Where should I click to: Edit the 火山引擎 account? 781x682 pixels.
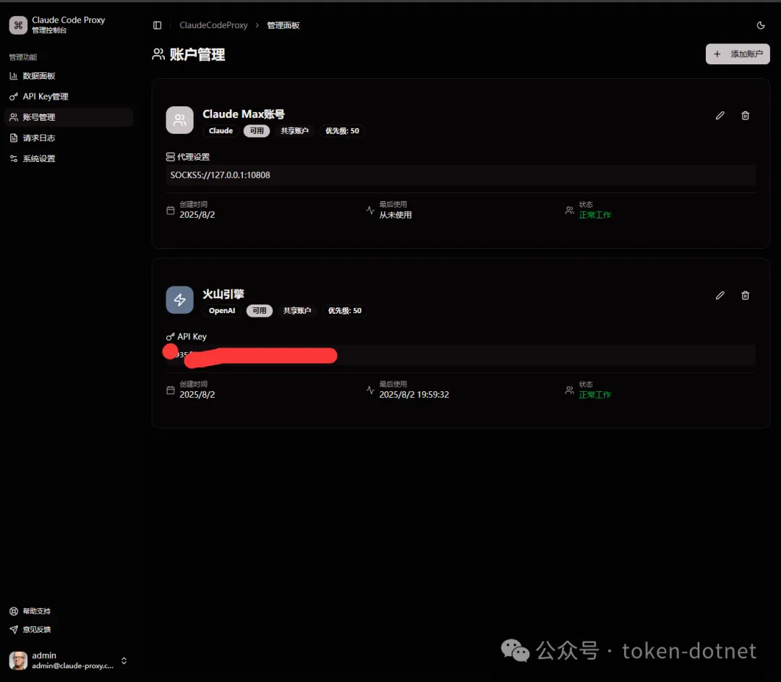pos(720,295)
